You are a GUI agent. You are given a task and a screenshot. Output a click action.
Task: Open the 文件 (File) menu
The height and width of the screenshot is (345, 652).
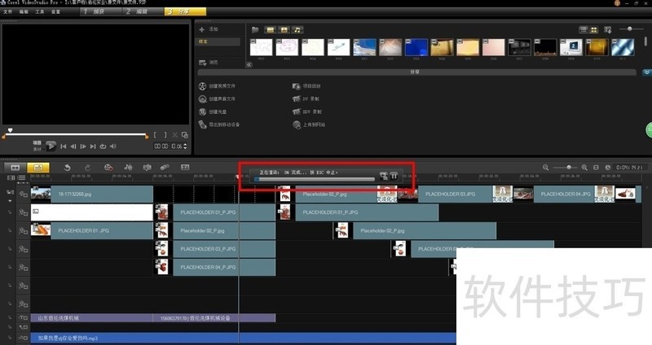point(7,12)
